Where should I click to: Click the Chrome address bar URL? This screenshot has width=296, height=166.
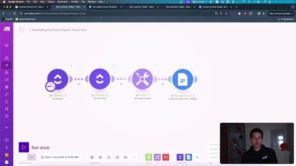pos(55,13)
